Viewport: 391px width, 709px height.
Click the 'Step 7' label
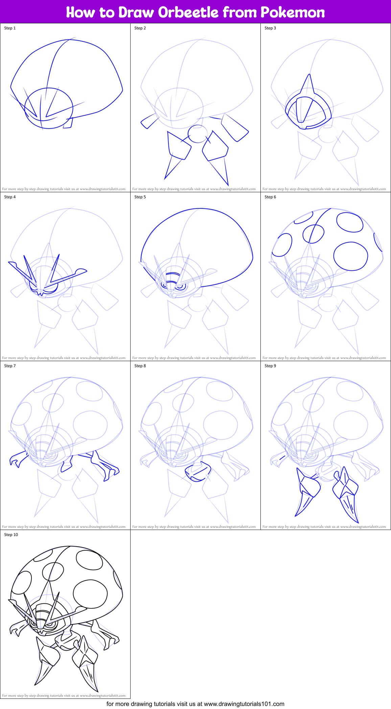click(10, 366)
